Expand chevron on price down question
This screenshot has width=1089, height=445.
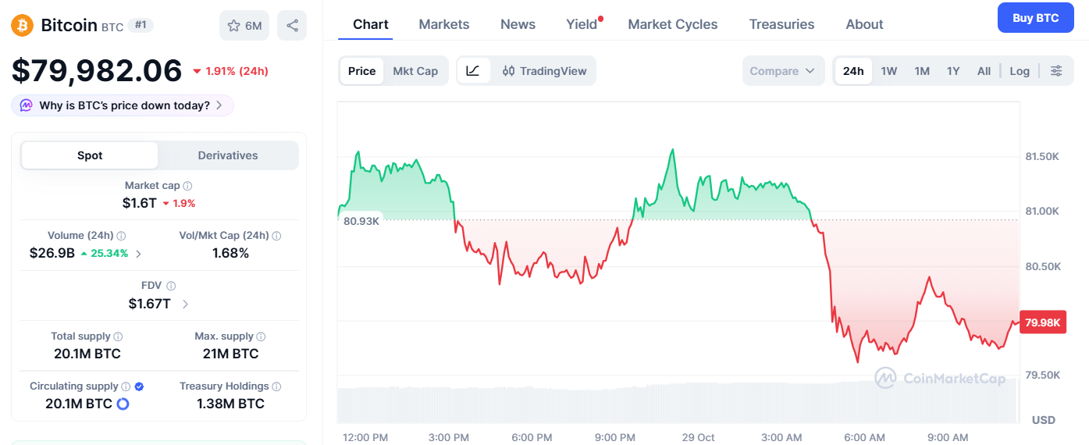pyautogui.click(x=219, y=105)
